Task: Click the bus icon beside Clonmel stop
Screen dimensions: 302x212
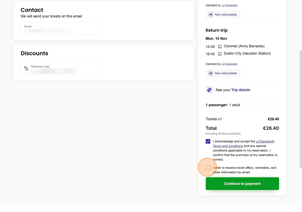Action: click(x=220, y=47)
